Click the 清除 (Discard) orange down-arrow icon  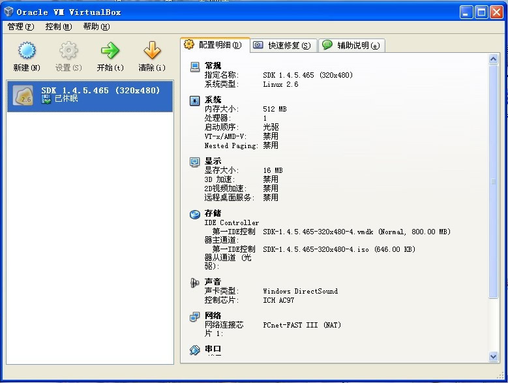151,51
